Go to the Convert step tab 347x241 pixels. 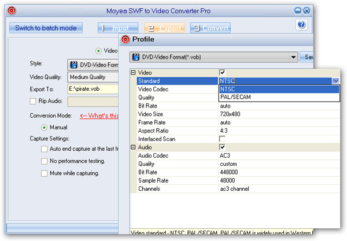pos(211,28)
